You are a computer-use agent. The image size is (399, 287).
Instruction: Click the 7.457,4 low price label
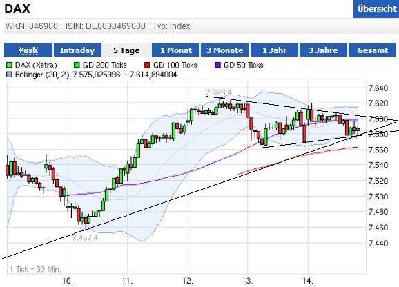(x=85, y=238)
